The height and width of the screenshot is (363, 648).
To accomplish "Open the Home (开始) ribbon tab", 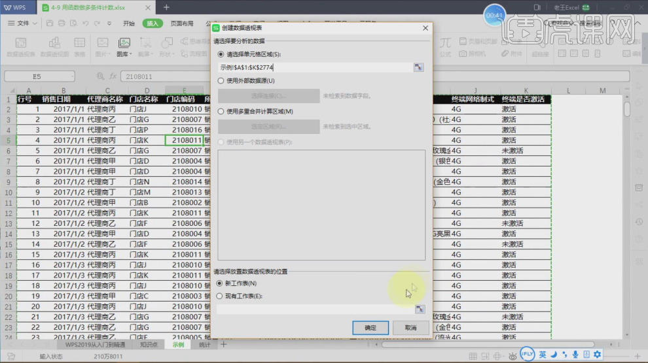I will [x=129, y=24].
